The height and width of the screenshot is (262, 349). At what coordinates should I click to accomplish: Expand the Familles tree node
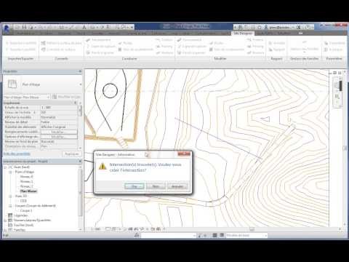coord(5,230)
